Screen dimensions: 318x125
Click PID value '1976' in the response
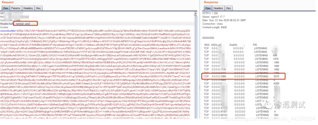(x=276, y=59)
